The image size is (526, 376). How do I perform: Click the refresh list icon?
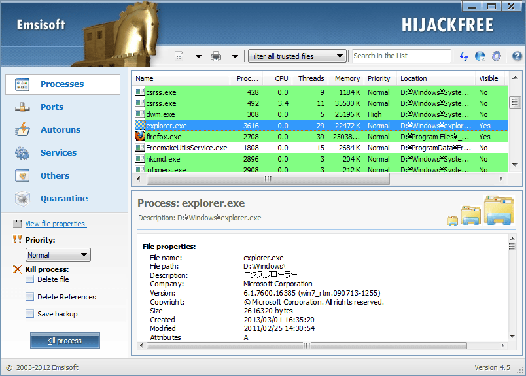tap(464, 56)
